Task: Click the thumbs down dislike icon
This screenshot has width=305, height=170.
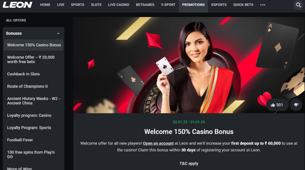Action: 296,105
